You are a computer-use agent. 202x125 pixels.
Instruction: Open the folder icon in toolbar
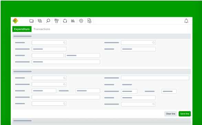pyautogui.click(x=31, y=21)
